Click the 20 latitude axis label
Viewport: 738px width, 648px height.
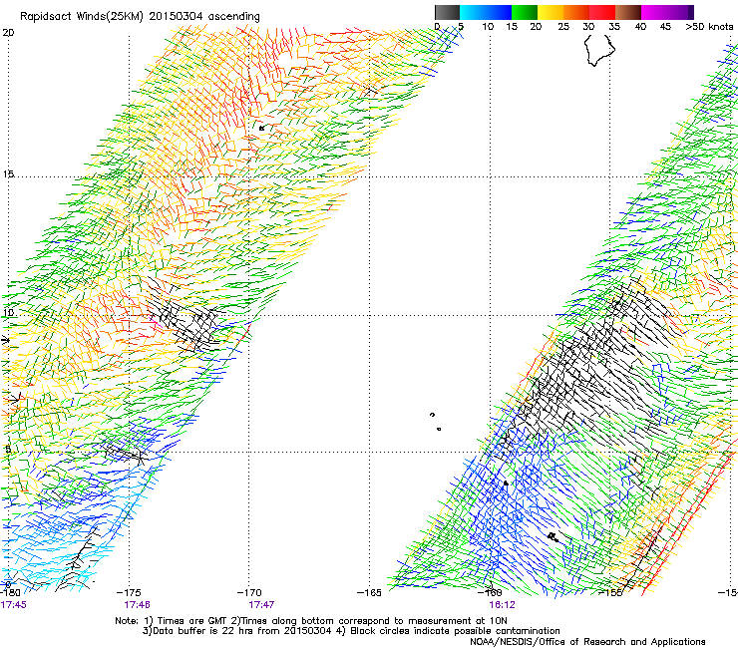(8, 33)
